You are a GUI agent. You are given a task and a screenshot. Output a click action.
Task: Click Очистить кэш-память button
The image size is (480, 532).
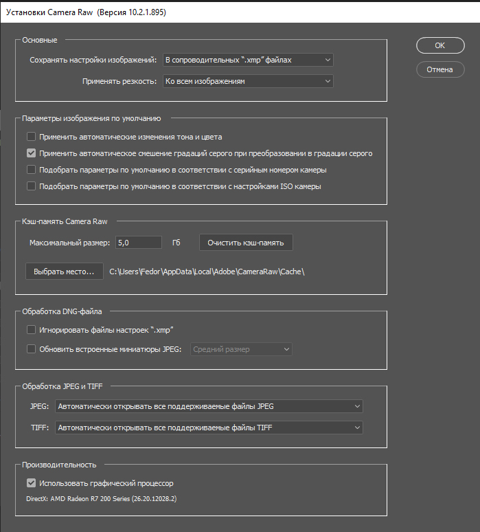[246, 243]
